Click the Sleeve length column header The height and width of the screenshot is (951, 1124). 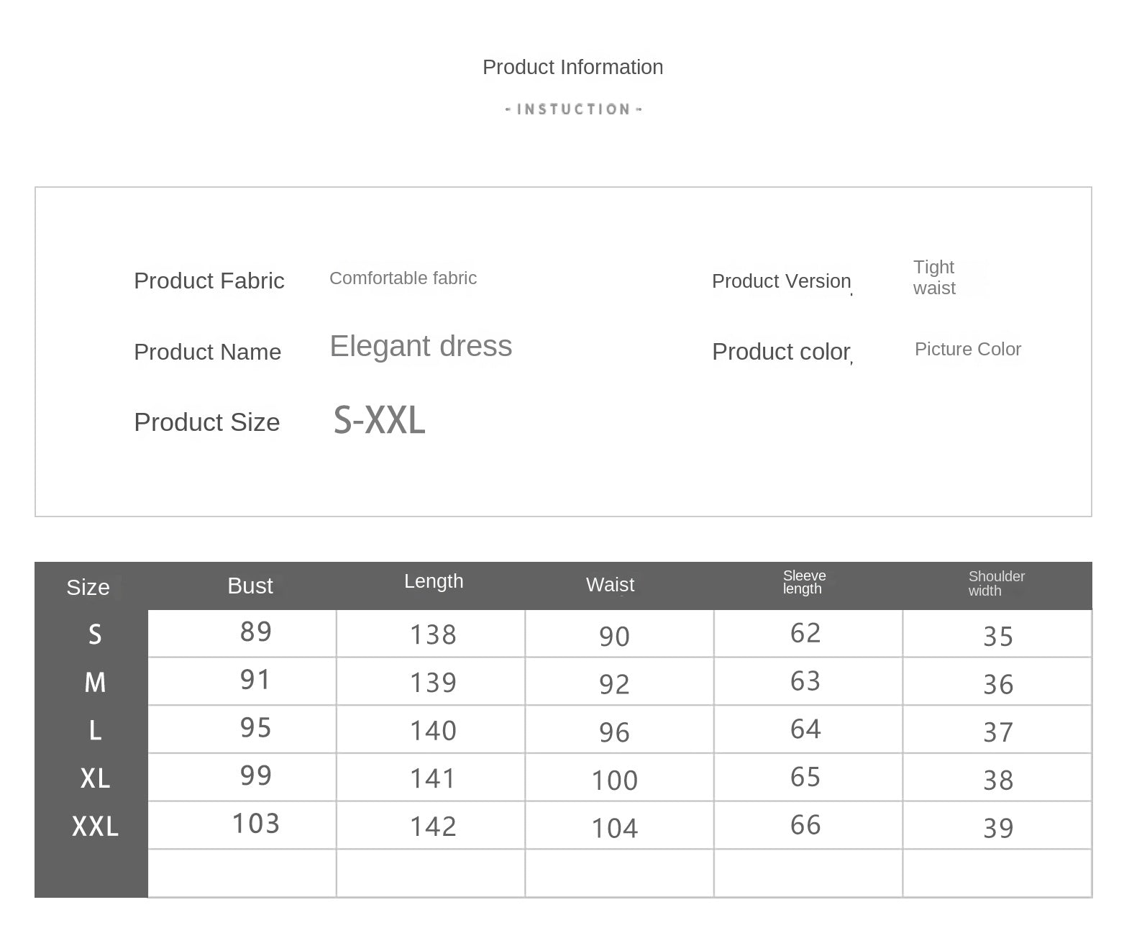click(804, 582)
